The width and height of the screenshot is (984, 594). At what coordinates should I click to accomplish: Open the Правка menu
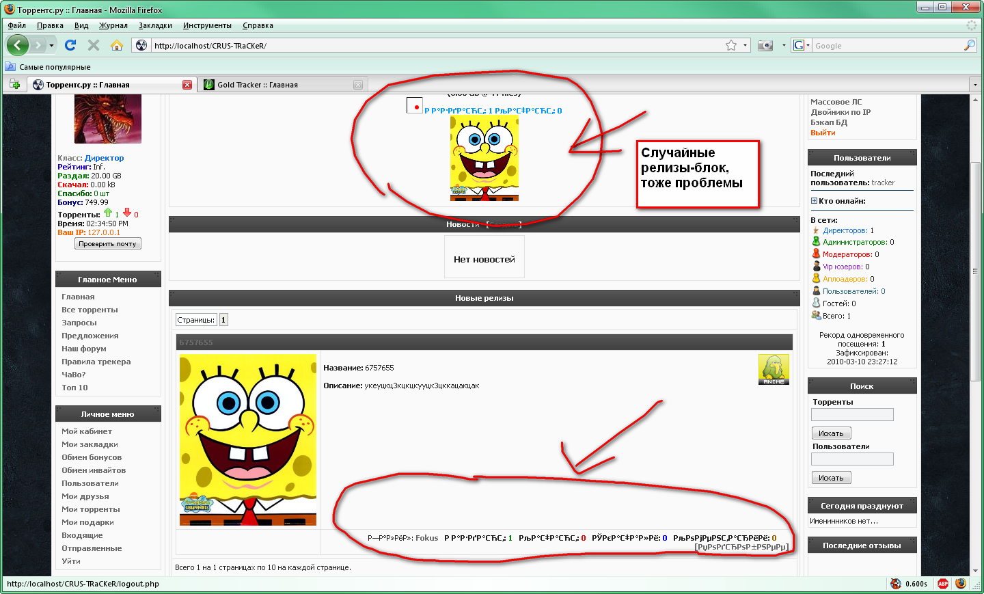coord(50,25)
